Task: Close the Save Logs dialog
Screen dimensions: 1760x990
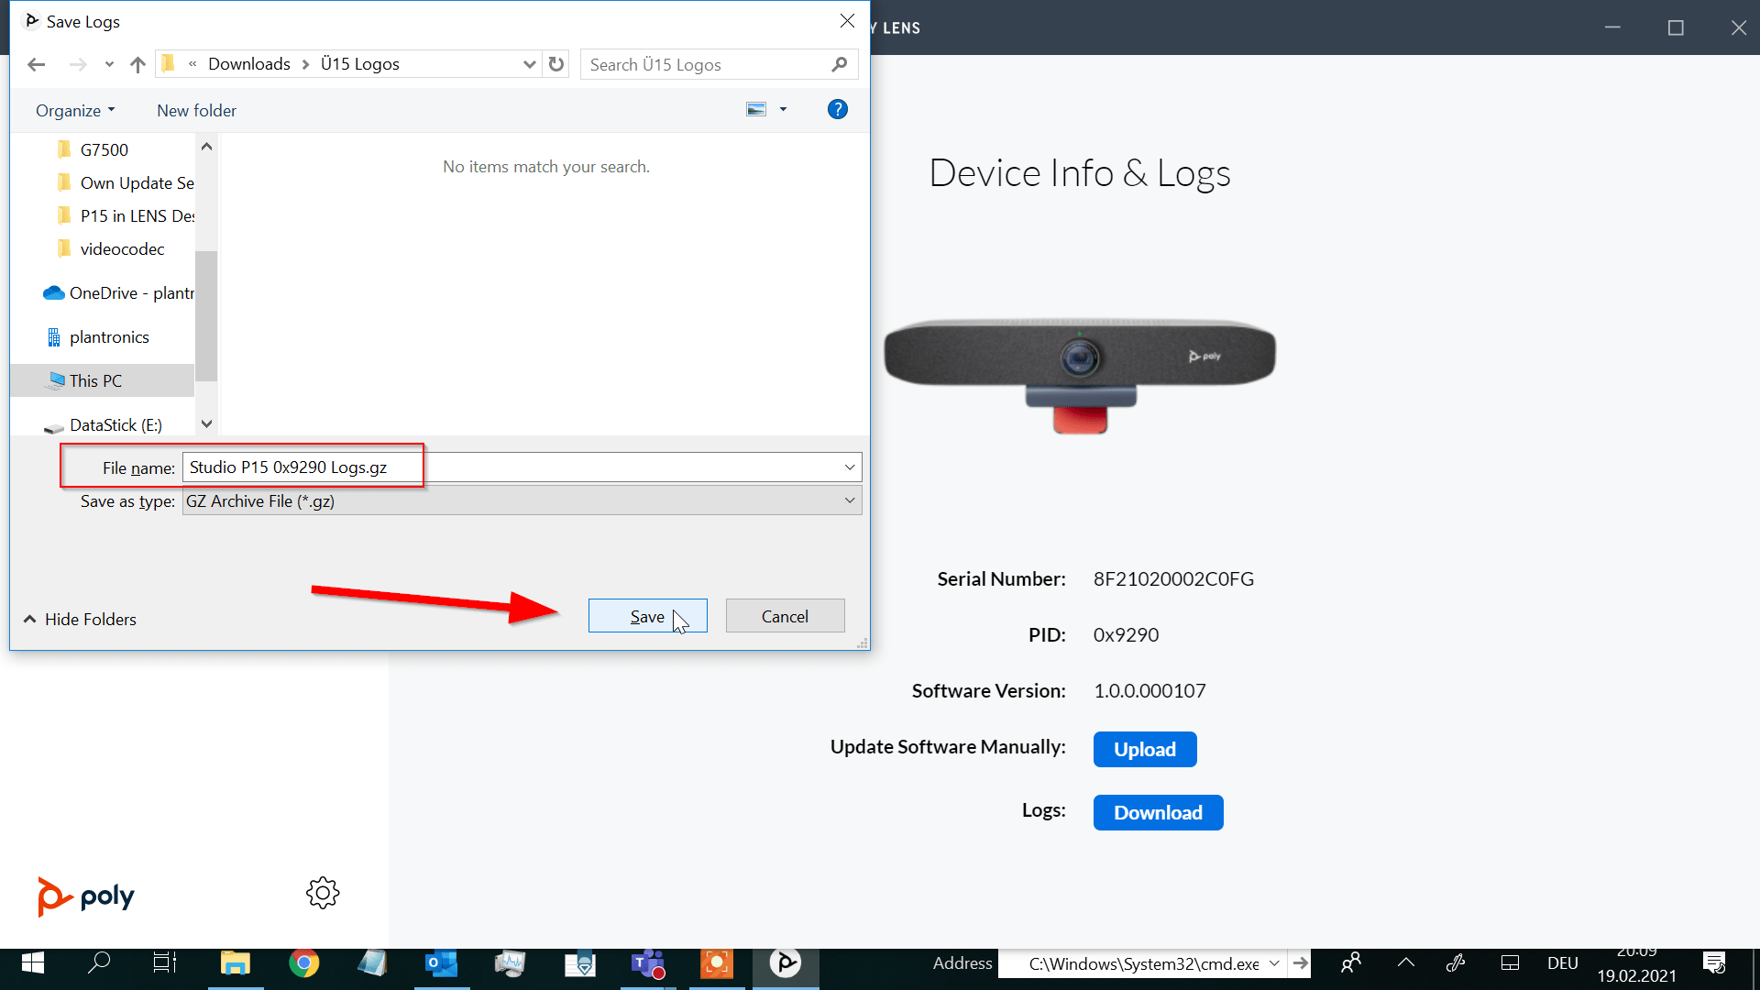Action: click(847, 21)
